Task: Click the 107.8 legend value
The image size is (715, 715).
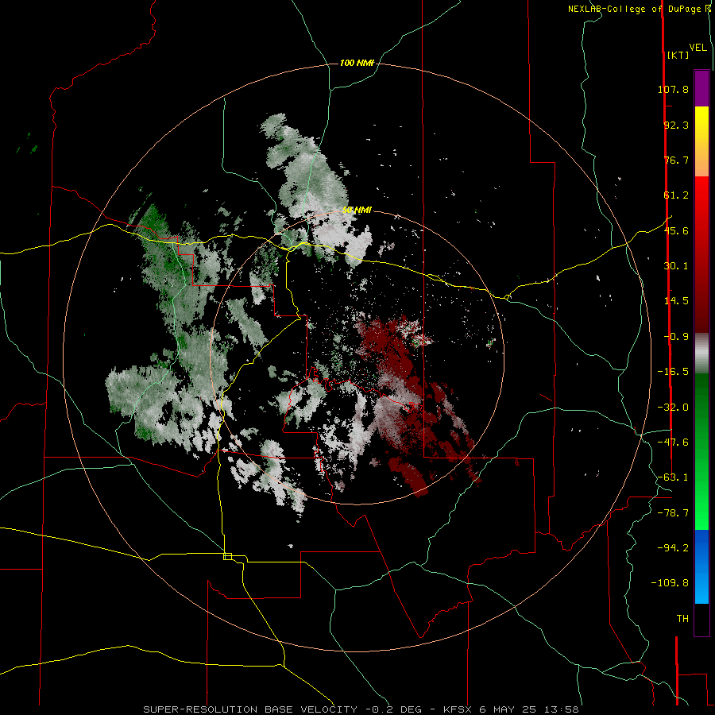Action: click(673, 89)
